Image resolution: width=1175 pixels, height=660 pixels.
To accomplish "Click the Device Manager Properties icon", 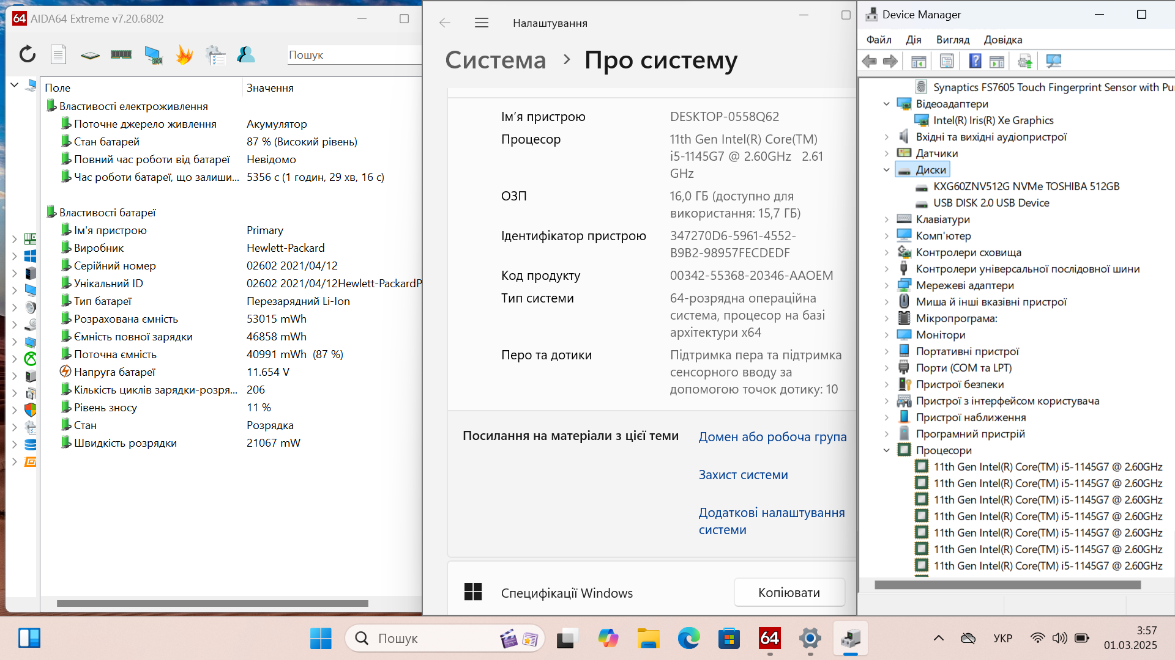I will click(x=947, y=61).
